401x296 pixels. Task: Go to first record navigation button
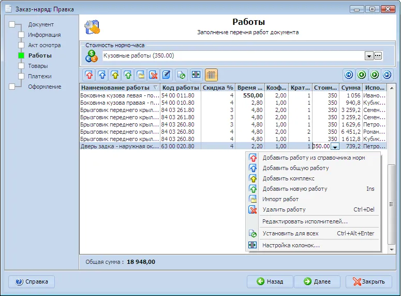coord(349,75)
